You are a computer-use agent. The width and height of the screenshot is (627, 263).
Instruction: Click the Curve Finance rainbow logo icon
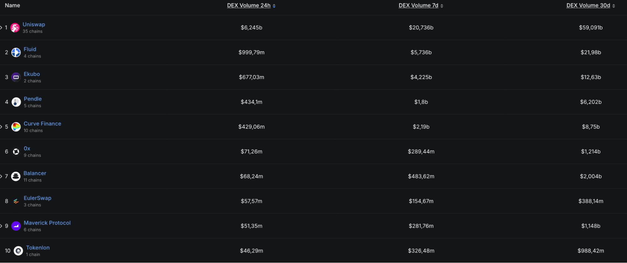click(x=16, y=127)
